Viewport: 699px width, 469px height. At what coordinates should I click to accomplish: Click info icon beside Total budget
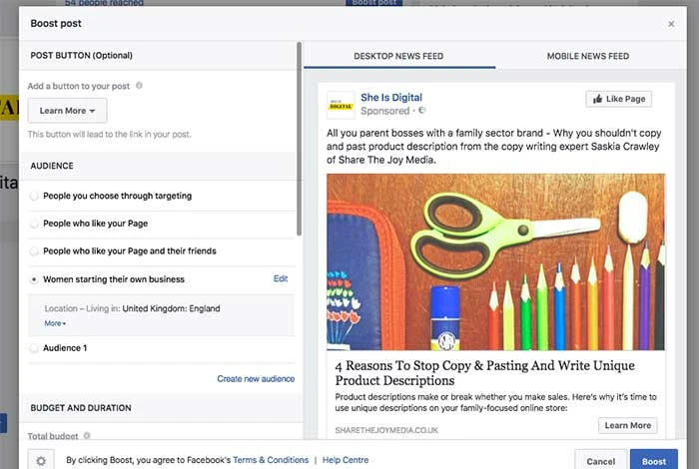pyautogui.click(x=87, y=436)
